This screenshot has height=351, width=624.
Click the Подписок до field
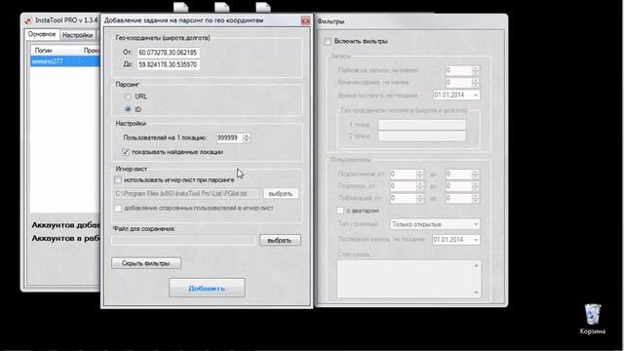coord(458,186)
